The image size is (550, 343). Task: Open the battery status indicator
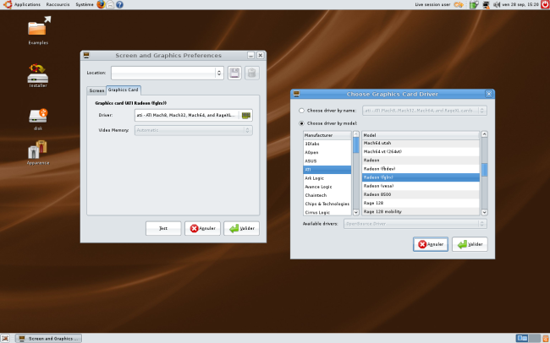pos(474,4)
